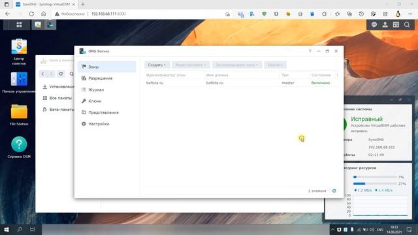418x235 pixels.
Task: Go to browser home page
Action: 44,14
